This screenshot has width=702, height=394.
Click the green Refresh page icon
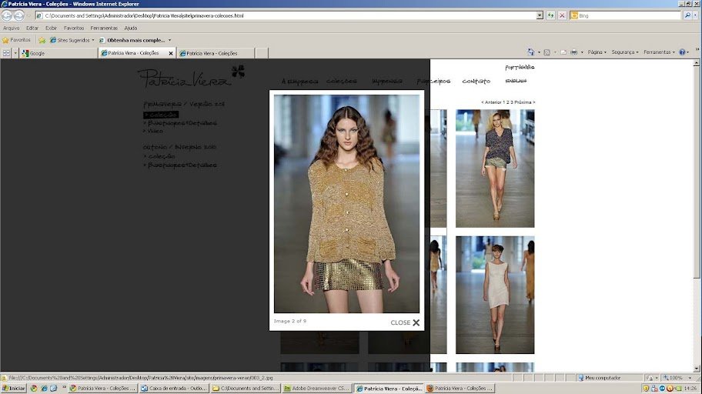tap(550, 15)
